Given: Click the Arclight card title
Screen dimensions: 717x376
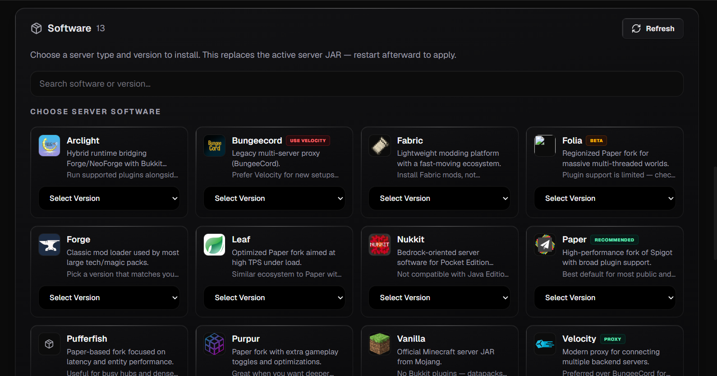Looking at the screenshot, I should (x=83, y=140).
